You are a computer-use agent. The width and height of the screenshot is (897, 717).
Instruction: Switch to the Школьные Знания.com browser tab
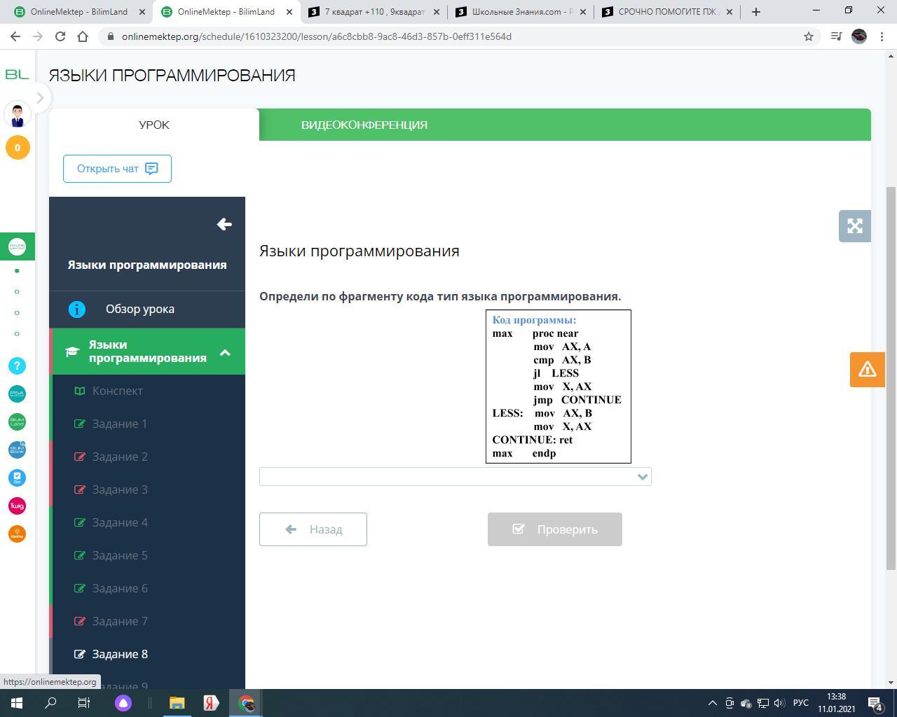coord(521,12)
